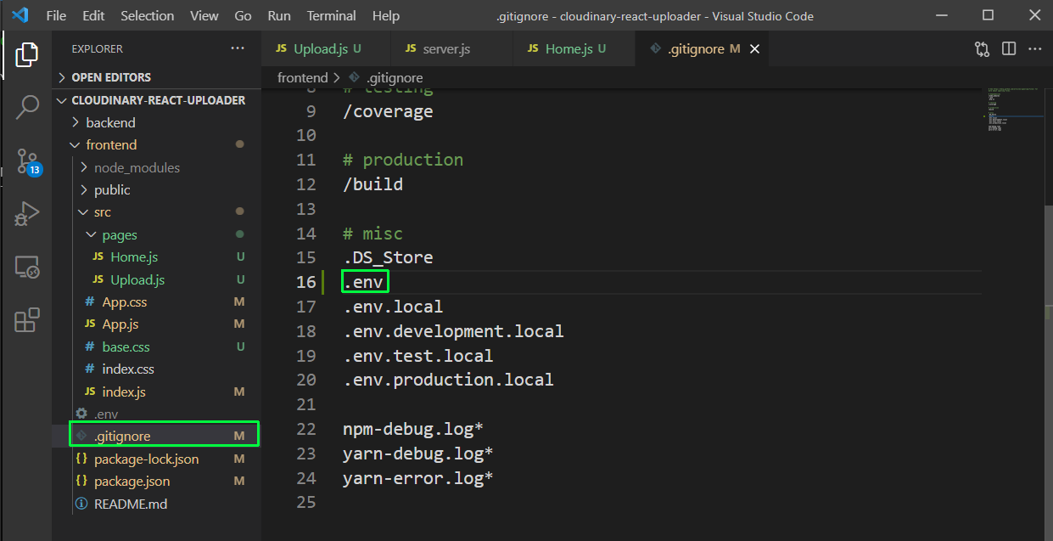This screenshot has height=541, width=1053.
Task: Click the frontend breadcrumb segment
Action: 302,77
